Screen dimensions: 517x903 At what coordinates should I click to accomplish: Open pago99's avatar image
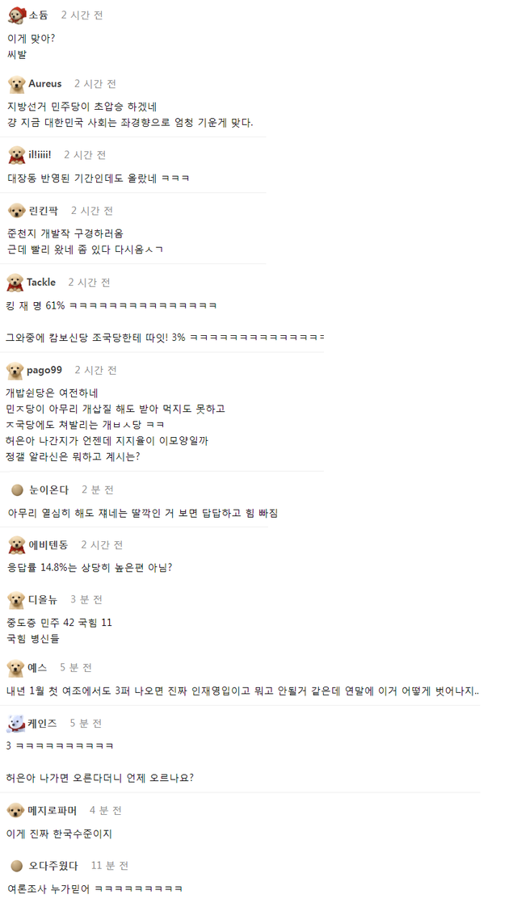[x=15, y=371]
